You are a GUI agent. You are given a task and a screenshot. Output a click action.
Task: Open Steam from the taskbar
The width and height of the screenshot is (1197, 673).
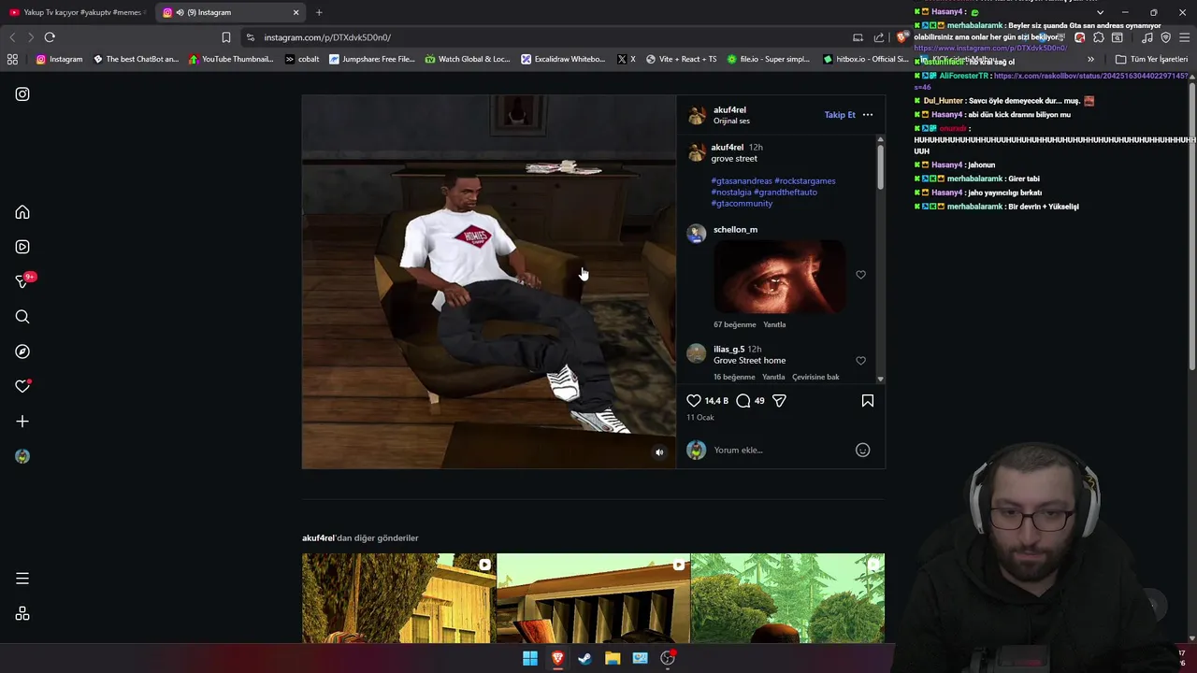(584, 658)
